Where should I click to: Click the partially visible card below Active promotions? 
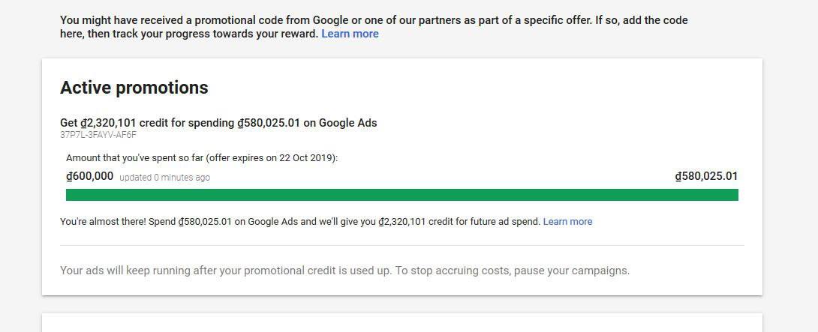(401, 323)
